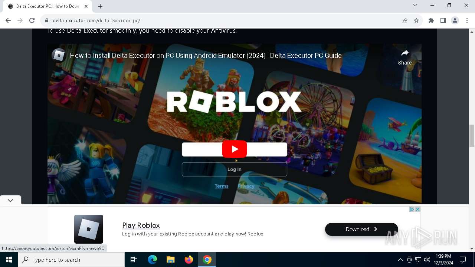This screenshot has height=267, width=475.
Task: Open the tray device security icon
Action: [x=409, y=260]
